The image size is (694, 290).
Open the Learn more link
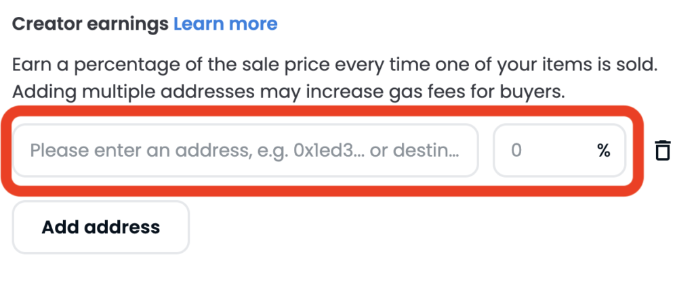pos(225,24)
